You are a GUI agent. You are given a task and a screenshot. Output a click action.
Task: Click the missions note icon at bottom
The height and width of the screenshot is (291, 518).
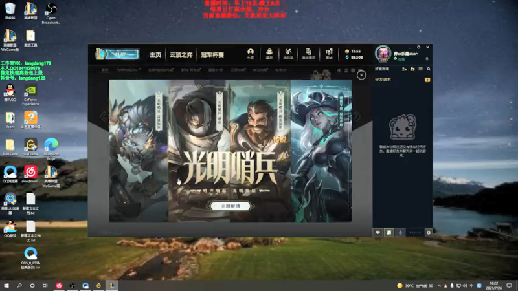click(x=389, y=233)
